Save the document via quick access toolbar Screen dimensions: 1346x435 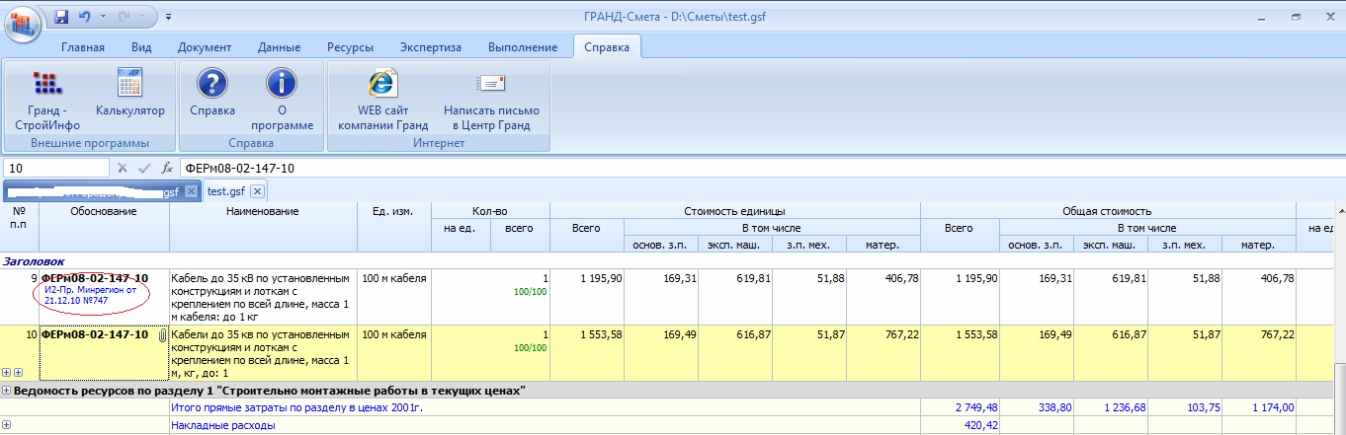(61, 16)
